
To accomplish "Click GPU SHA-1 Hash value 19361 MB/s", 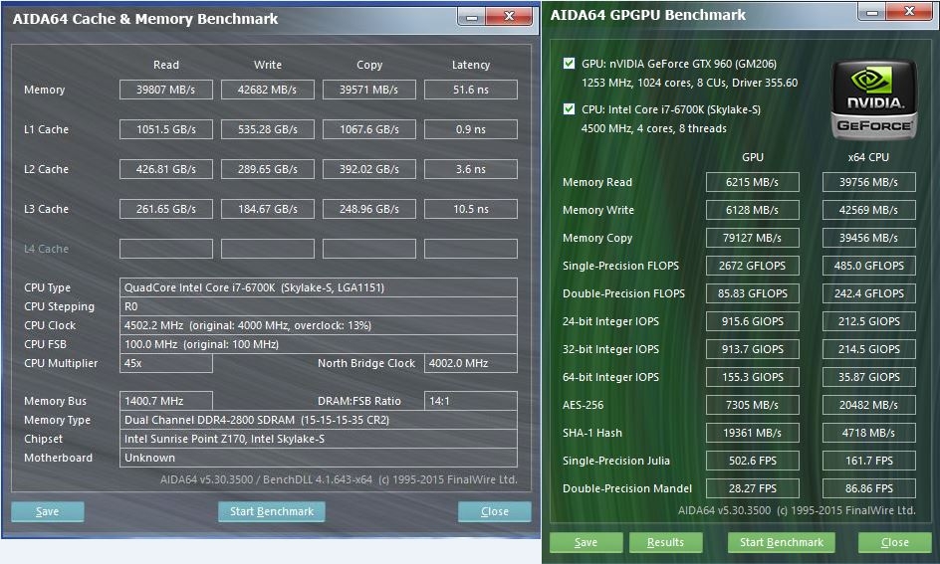I will click(x=753, y=433).
